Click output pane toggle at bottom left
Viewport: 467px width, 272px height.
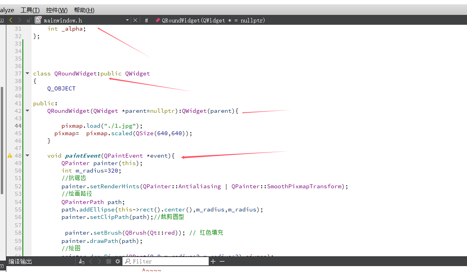point(2,266)
